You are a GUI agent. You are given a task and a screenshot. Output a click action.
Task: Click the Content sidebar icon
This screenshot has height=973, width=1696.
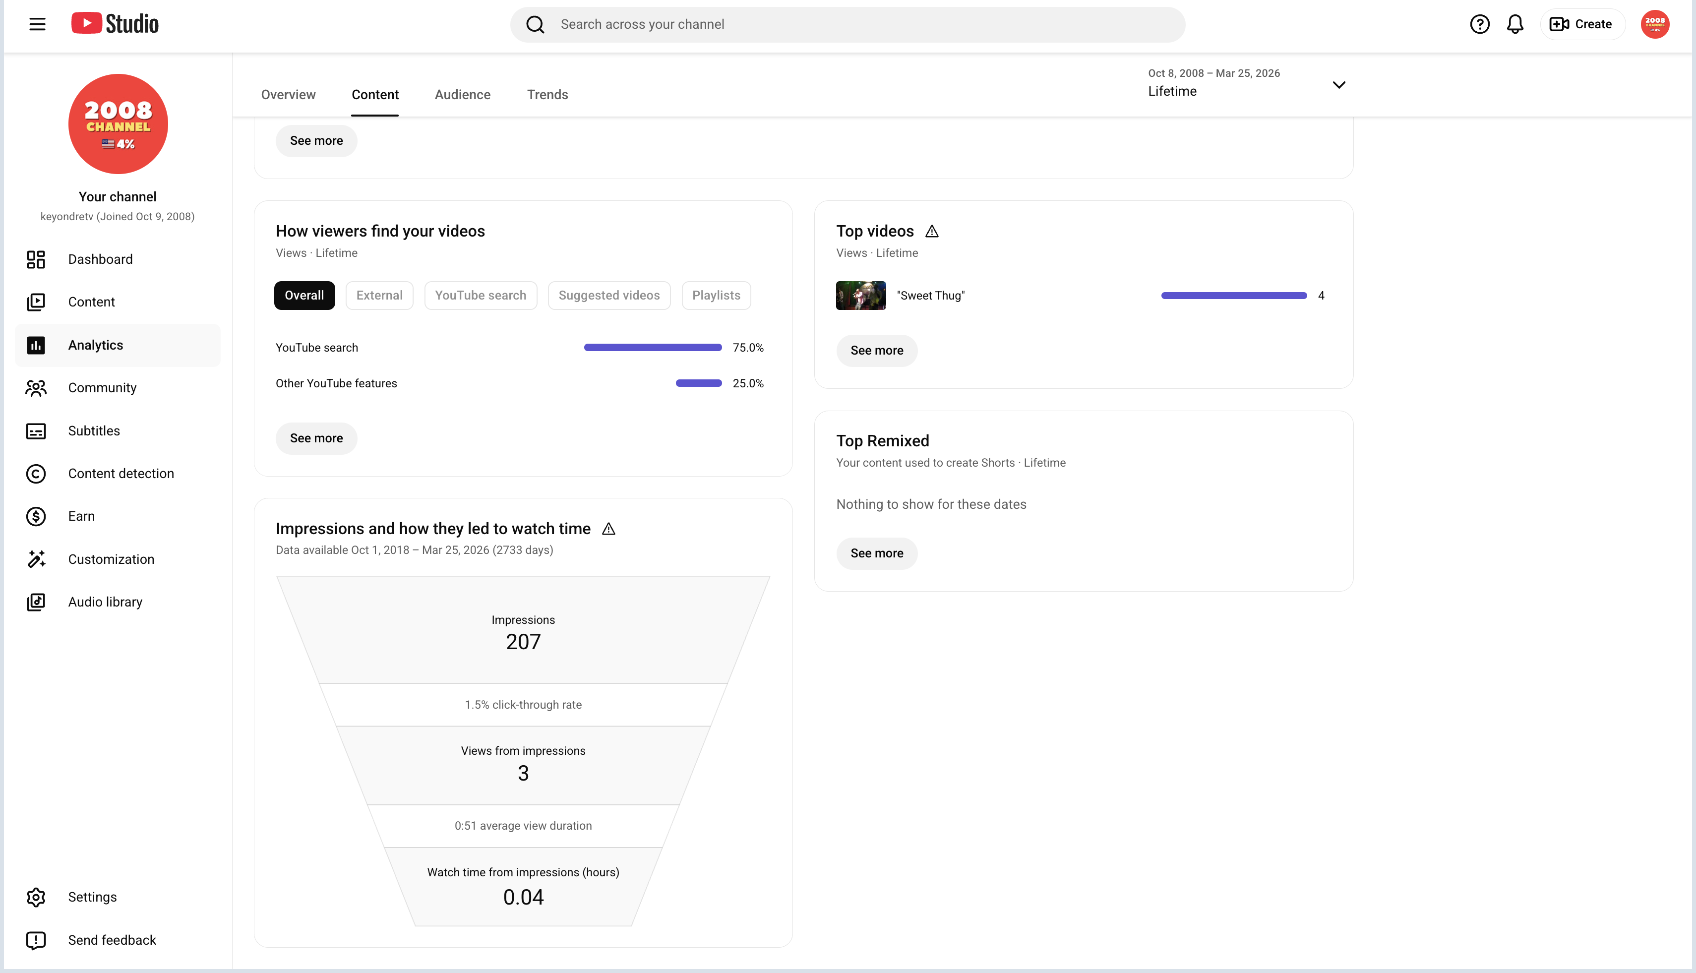tap(36, 302)
